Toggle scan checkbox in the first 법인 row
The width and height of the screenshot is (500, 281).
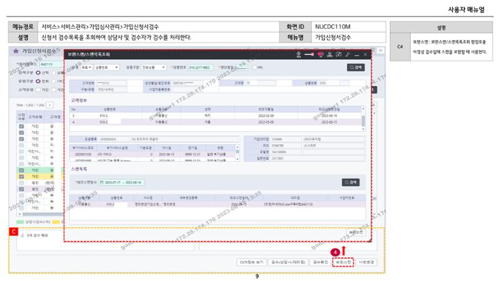pos(21,182)
